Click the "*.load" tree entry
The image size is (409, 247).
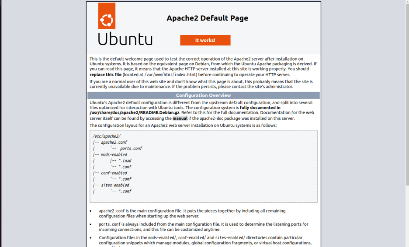click(125, 161)
